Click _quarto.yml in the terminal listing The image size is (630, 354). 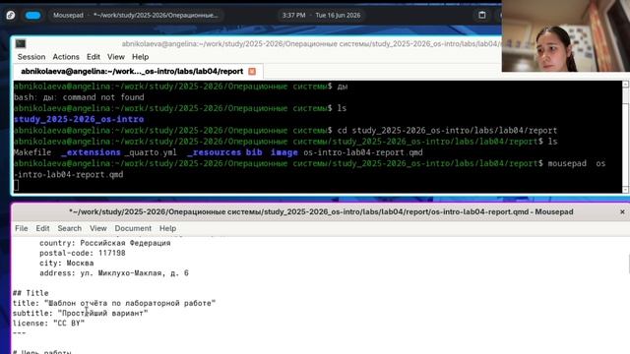[x=151, y=152]
